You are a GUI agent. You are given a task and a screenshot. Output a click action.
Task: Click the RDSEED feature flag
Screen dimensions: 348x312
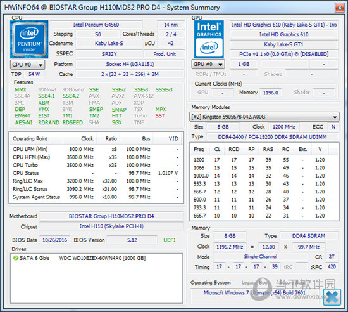click(73, 122)
